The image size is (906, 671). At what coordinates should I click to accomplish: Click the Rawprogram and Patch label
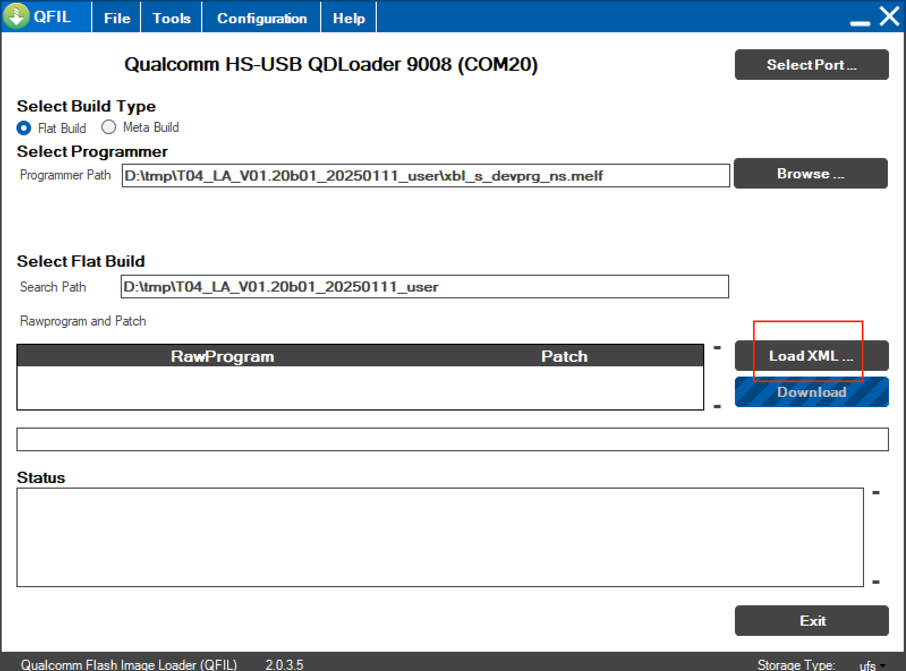83,321
